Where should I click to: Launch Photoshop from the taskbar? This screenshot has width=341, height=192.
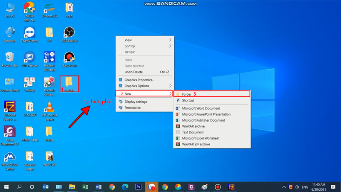(x=138, y=187)
